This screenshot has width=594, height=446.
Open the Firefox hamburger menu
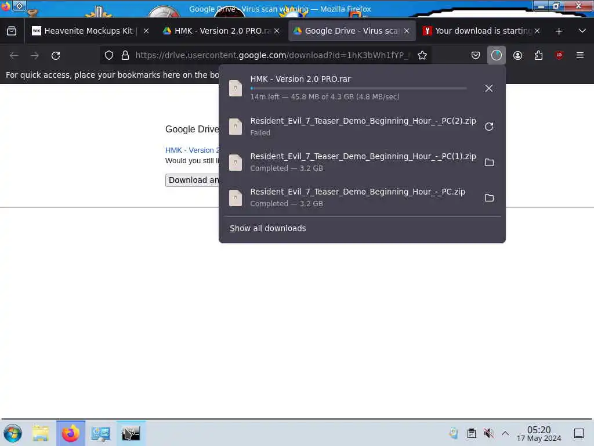[580, 55]
